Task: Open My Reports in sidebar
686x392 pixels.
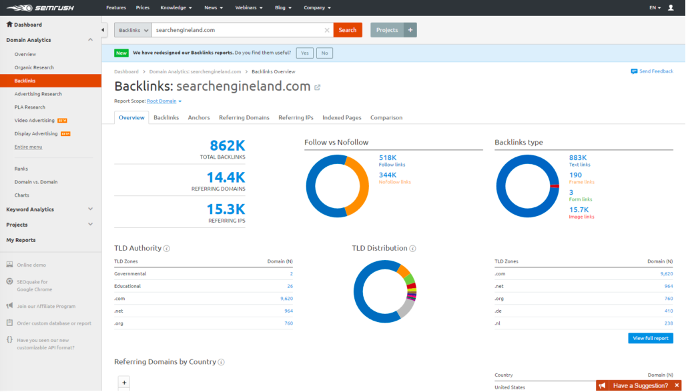Action: 21,240
